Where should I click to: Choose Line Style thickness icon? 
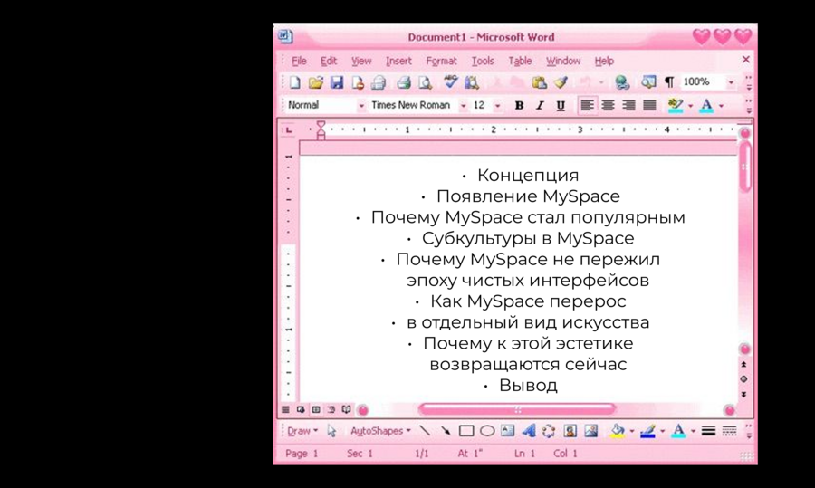(x=708, y=431)
